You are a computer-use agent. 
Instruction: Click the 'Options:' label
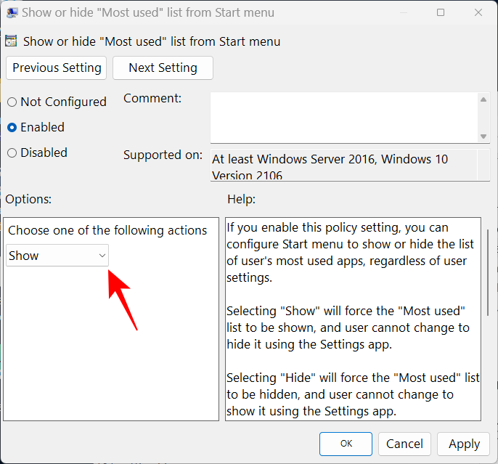pos(28,199)
